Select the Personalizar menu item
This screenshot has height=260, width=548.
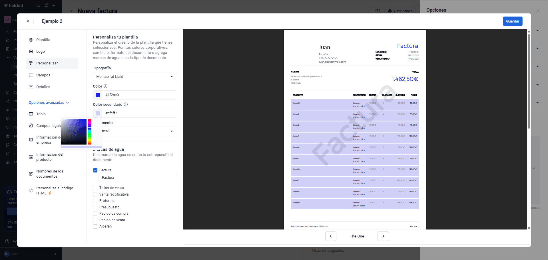point(52,63)
